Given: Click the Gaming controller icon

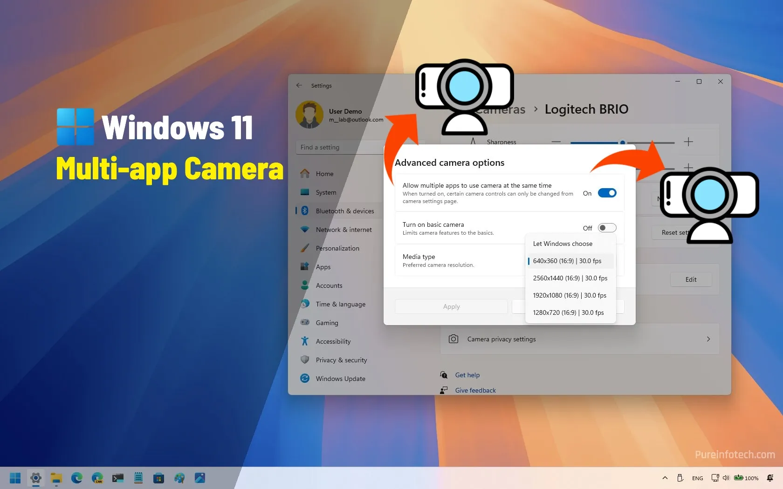Looking at the screenshot, I should point(305,322).
